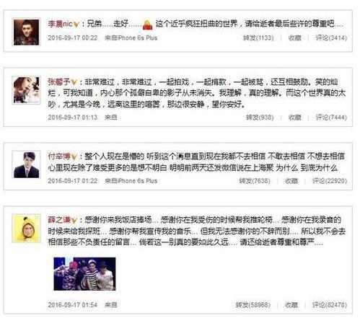Click timestamp 2016-09-17 01:54 link
Viewport: 360px width, 318px height.
(73, 305)
